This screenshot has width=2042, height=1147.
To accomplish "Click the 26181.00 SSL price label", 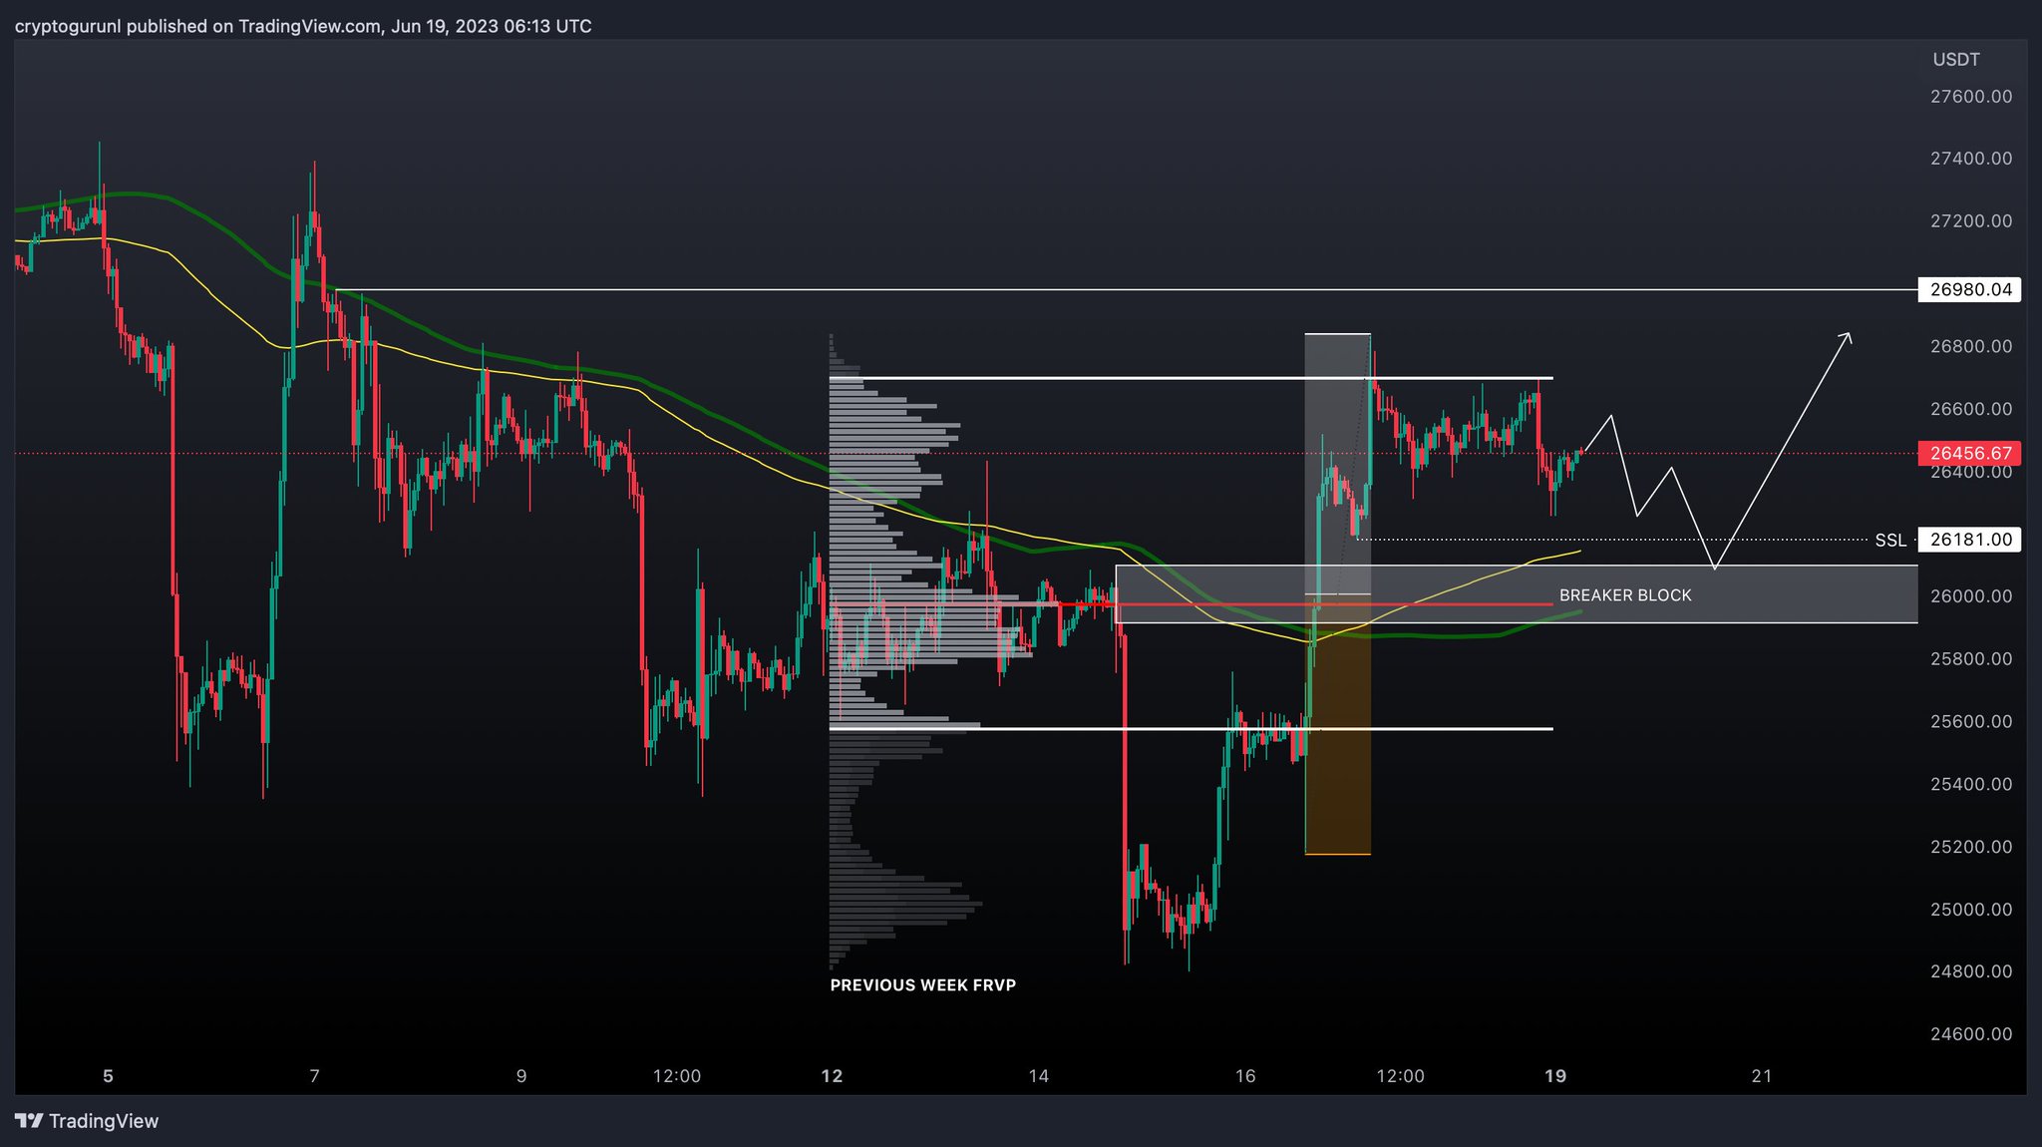I will (1970, 540).
